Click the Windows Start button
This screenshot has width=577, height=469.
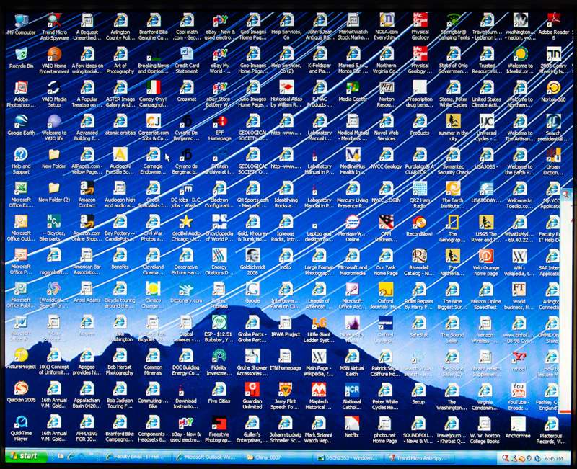coord(25,456)
